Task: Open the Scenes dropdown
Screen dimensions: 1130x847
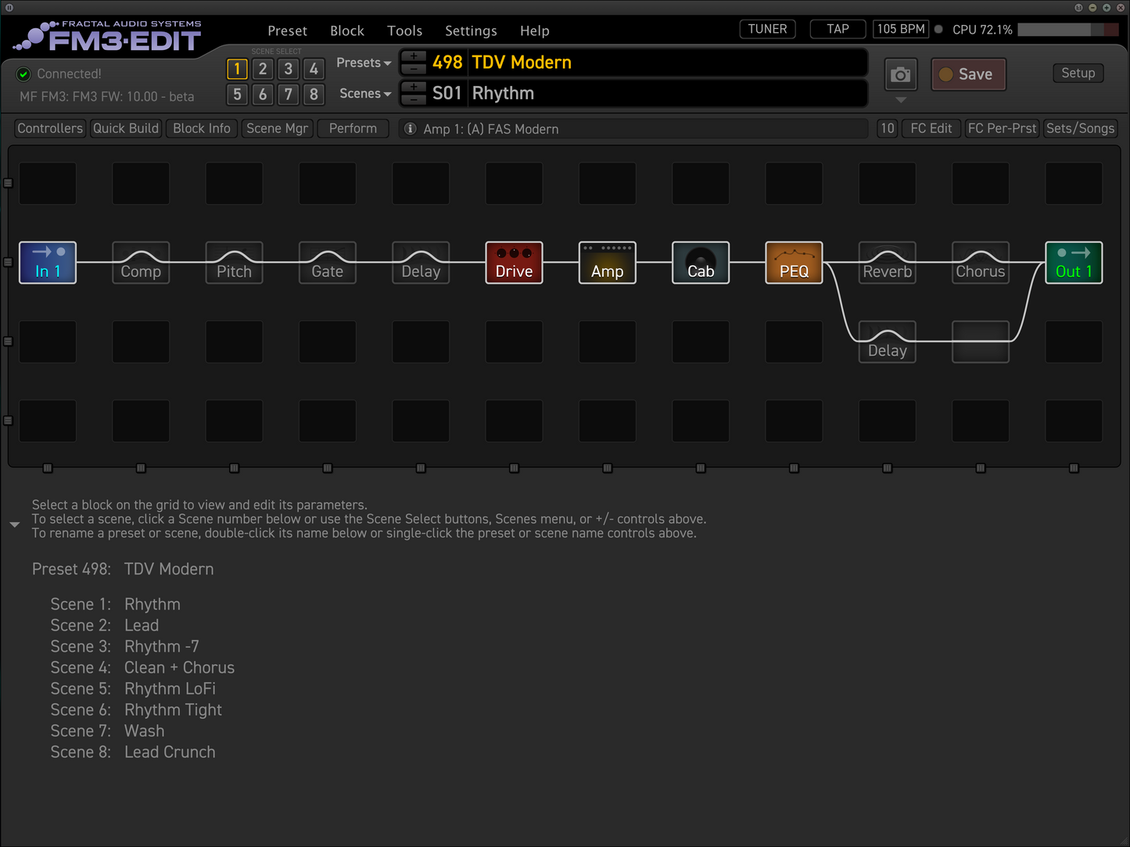Action: 363,93
